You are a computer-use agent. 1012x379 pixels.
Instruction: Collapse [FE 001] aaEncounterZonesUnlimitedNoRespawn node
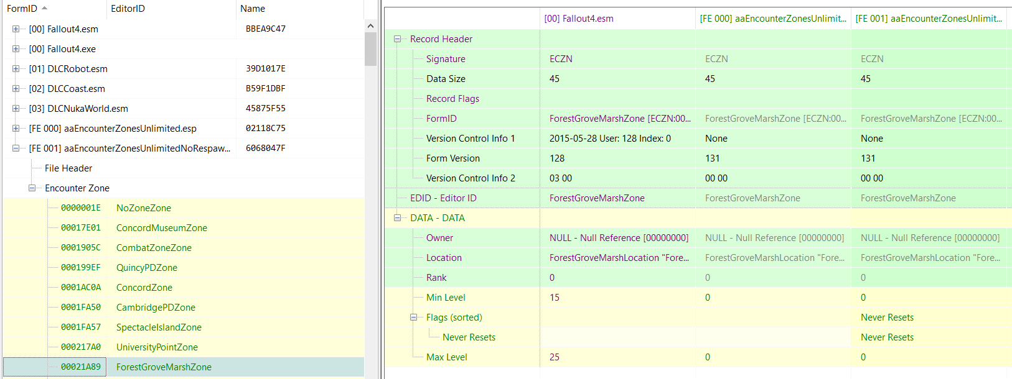pos(16,148)
